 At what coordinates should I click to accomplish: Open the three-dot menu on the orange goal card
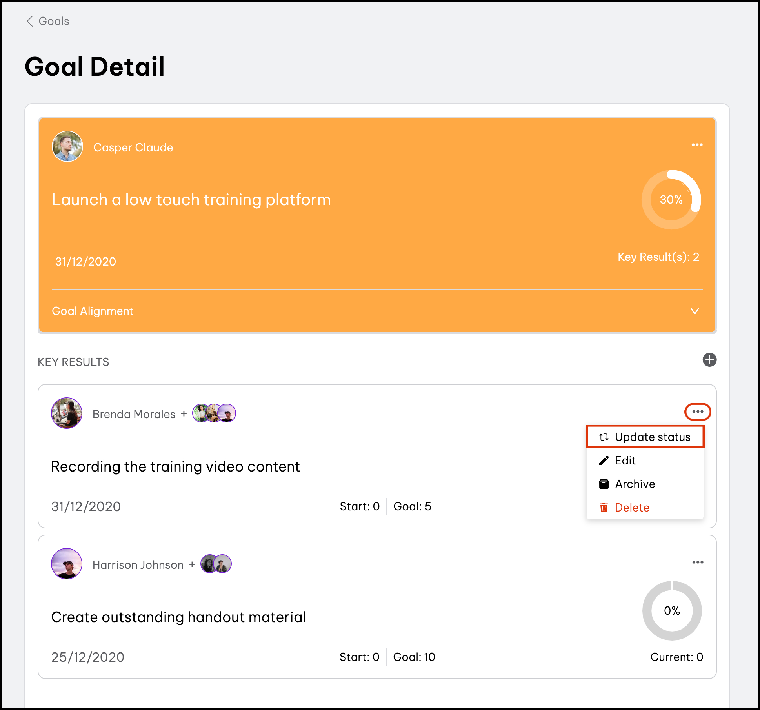coord(697,145)
